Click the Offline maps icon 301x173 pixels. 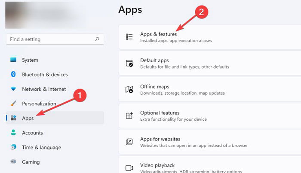coord(129,89)
